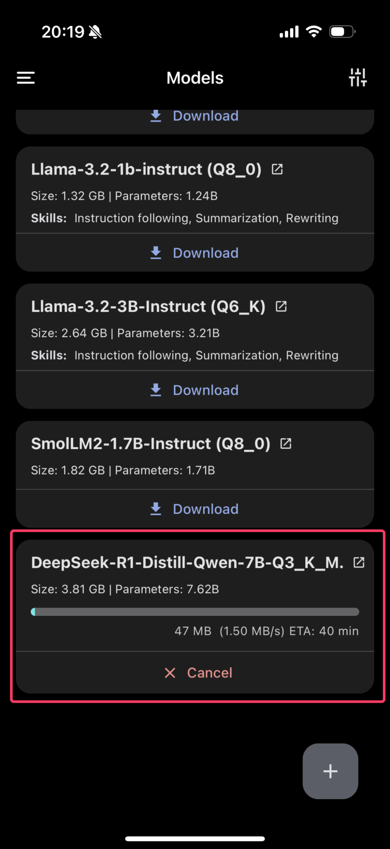Tap the Wi-Fi status bar icon
The height and width of the screenshot is (849, 390).
(x=314, y=32)
